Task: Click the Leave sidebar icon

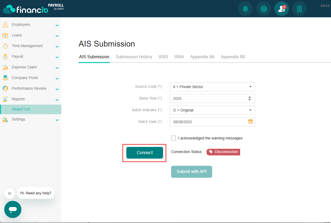Action: (x=5, y=35)
